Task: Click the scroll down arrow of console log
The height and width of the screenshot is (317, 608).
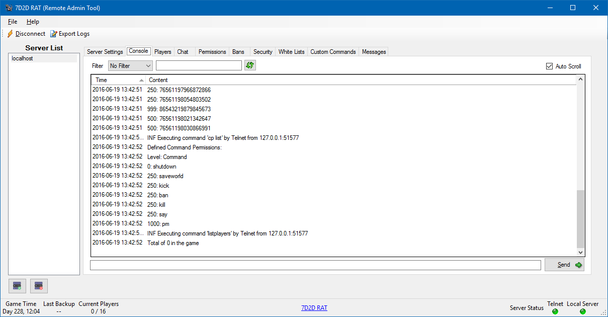Action: pyautogui.click(x=581, y=253)
